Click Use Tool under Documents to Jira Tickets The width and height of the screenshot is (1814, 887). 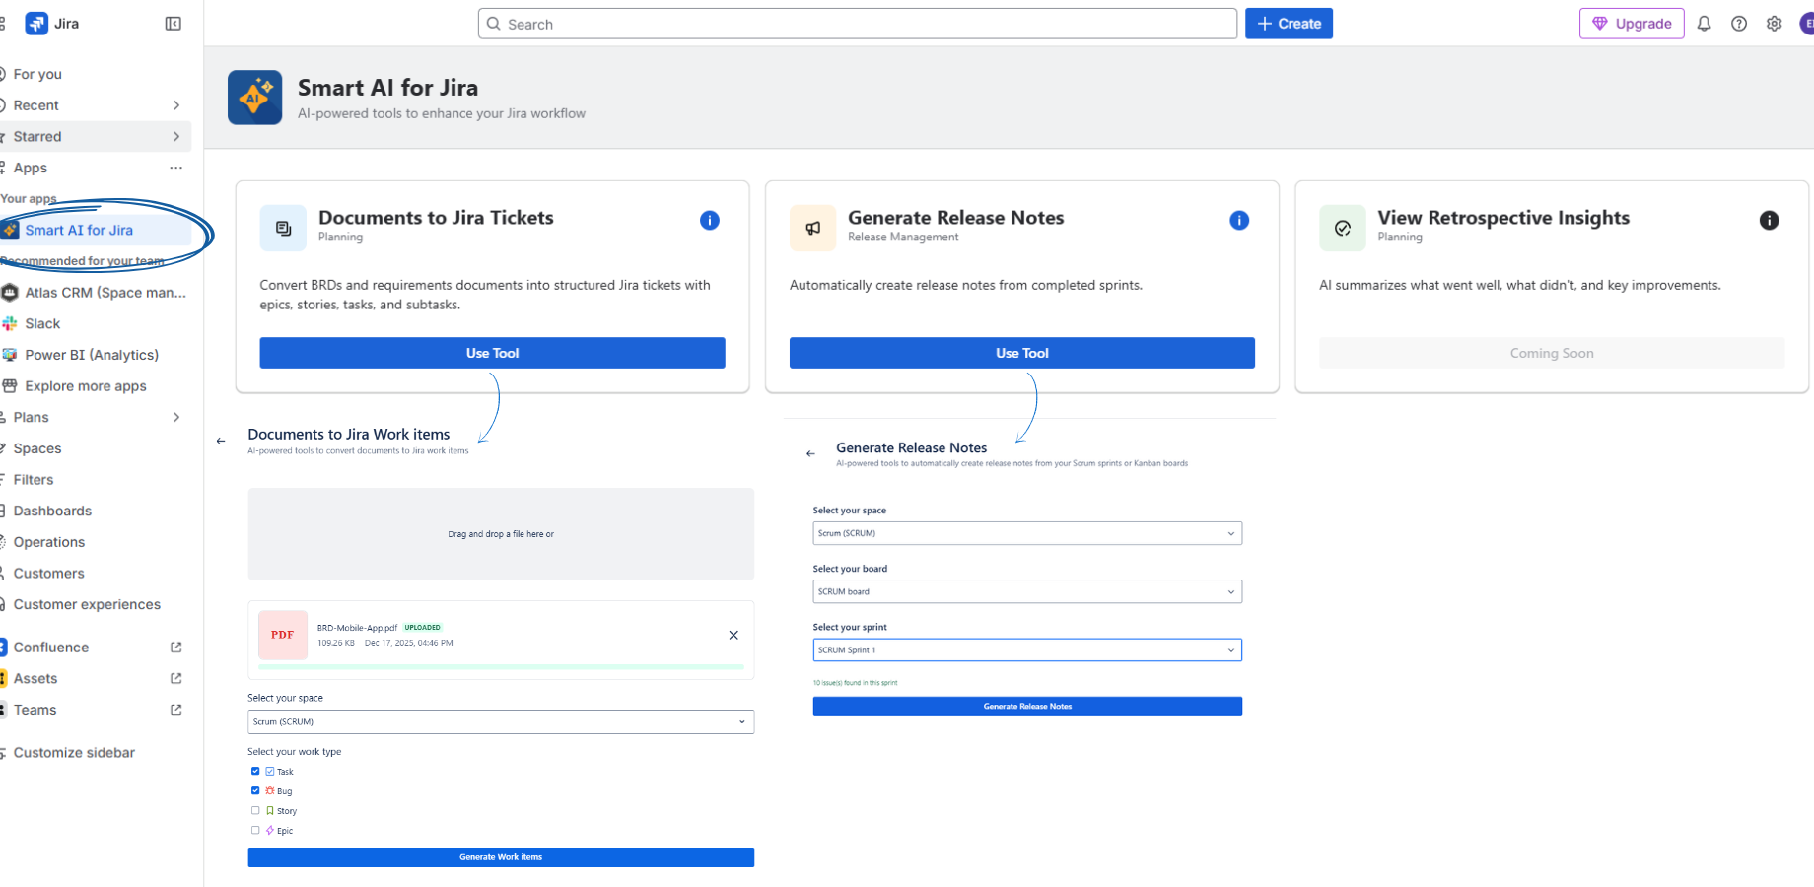click(492, 353)
